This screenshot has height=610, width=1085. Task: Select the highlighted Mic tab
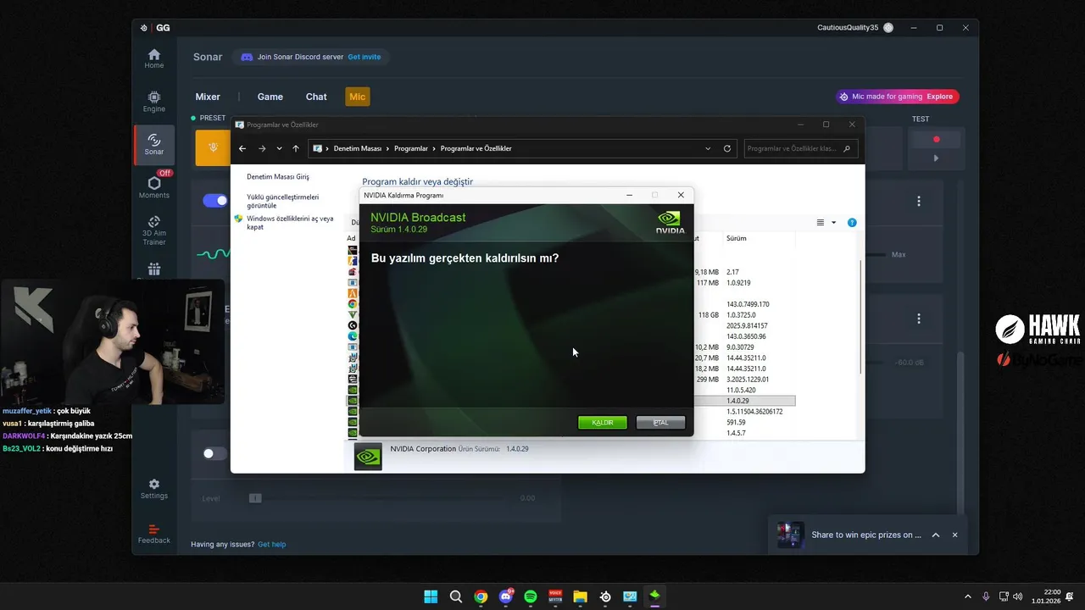pos(358,97)
